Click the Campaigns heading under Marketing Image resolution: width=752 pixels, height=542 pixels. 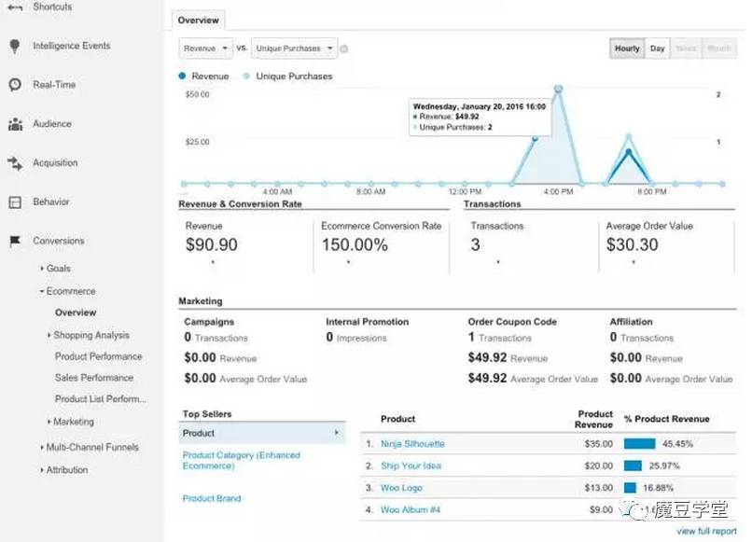(209, 322)
